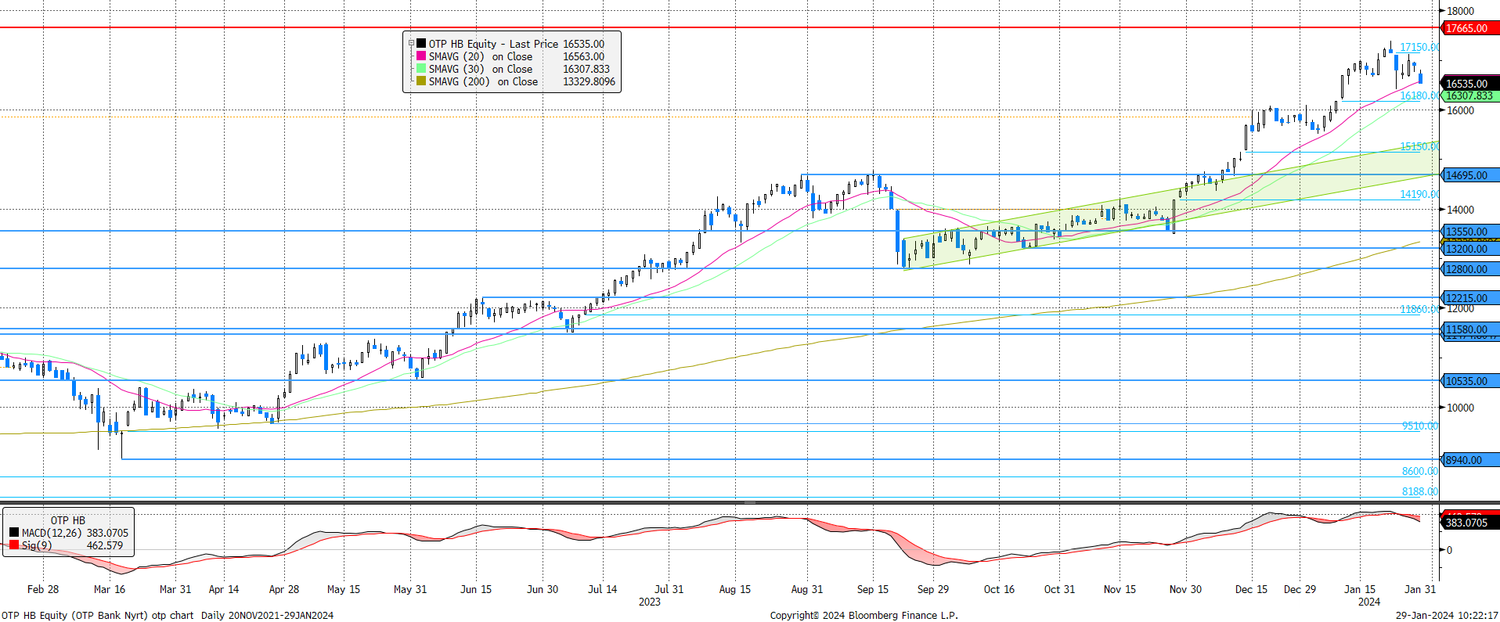The width and height of the screenshot is (1500, 622).
Task: Click the Jan 31 date axis label
Action: [x=1420, y=589]
